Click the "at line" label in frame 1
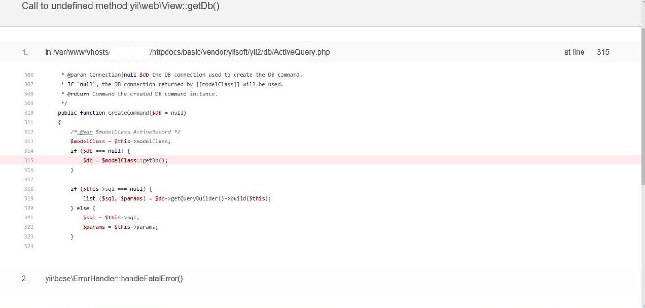 (x=574, y=52)
